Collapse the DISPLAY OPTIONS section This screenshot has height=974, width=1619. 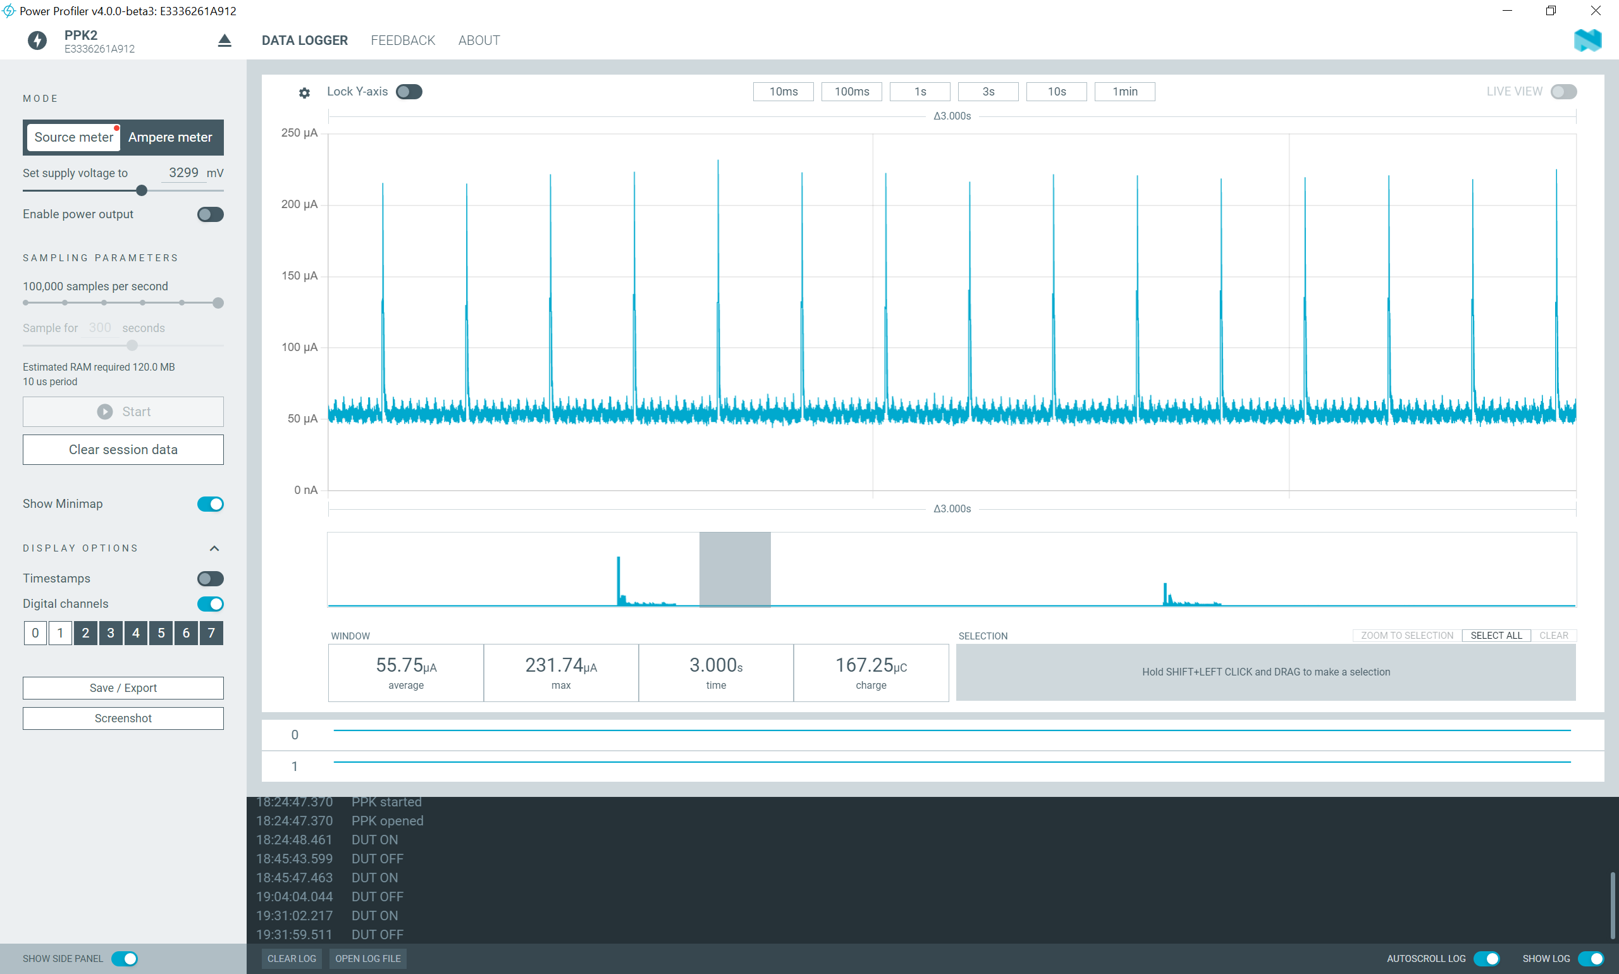point(214,549)
